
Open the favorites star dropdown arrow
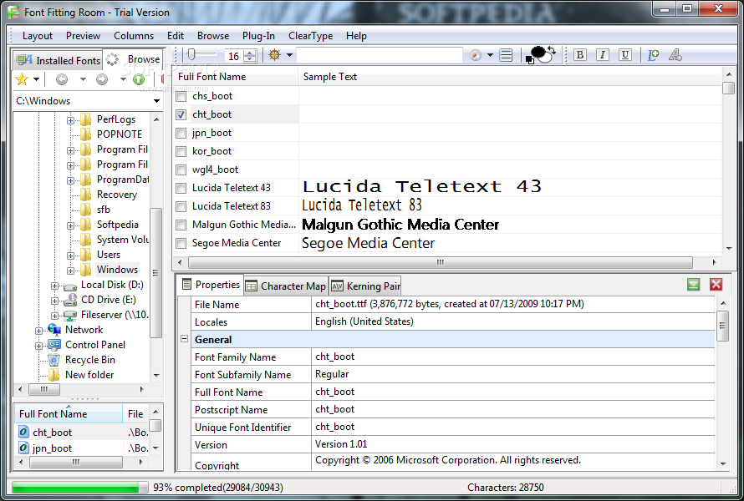(36, 79)
